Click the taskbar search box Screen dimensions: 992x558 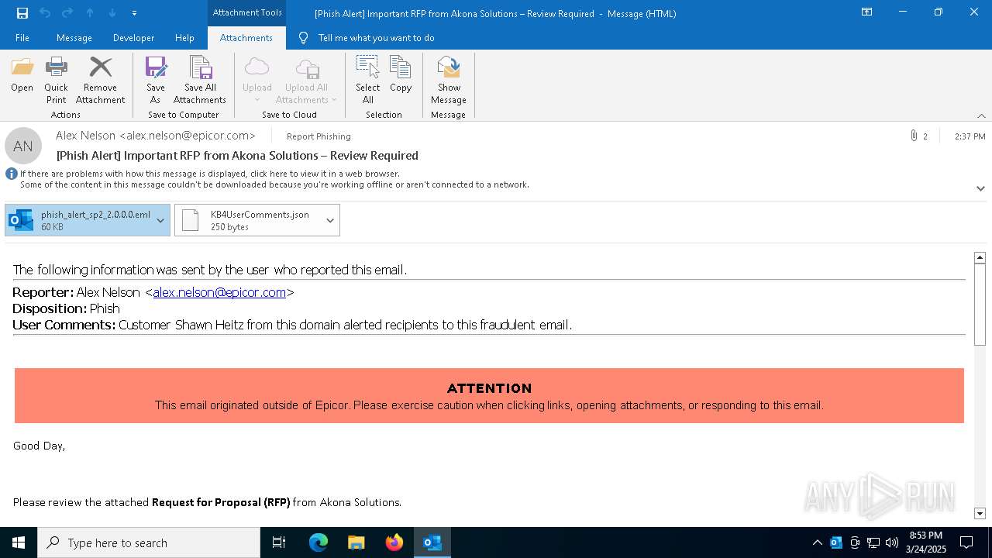tap(149, 542)
